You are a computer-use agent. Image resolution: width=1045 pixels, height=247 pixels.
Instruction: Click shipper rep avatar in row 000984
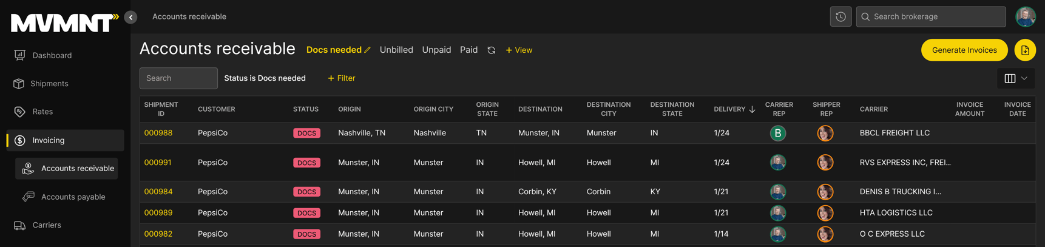tap(825, 192)
